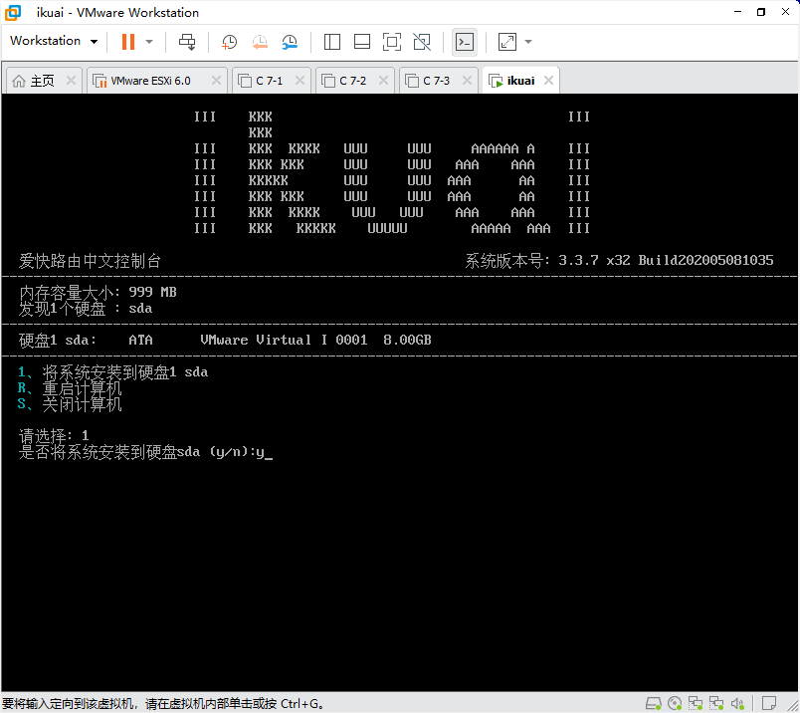This screenshot has height=713, width=800.
Task: Toggle the thumbnail bar view
Action: (362, 41)
